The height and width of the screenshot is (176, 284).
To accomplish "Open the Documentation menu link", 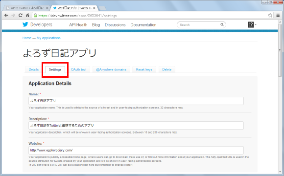I will pyautogui.click(x=143, y=25).
